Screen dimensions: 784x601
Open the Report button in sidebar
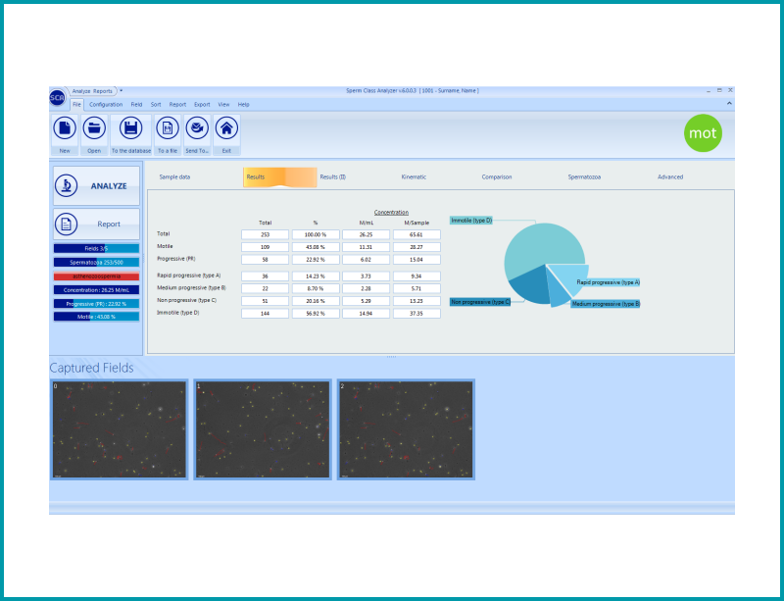(96, 224)
